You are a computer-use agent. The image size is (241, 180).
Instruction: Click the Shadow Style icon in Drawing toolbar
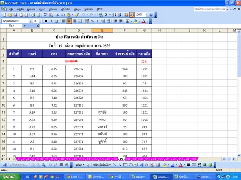(x=205, y=165)
